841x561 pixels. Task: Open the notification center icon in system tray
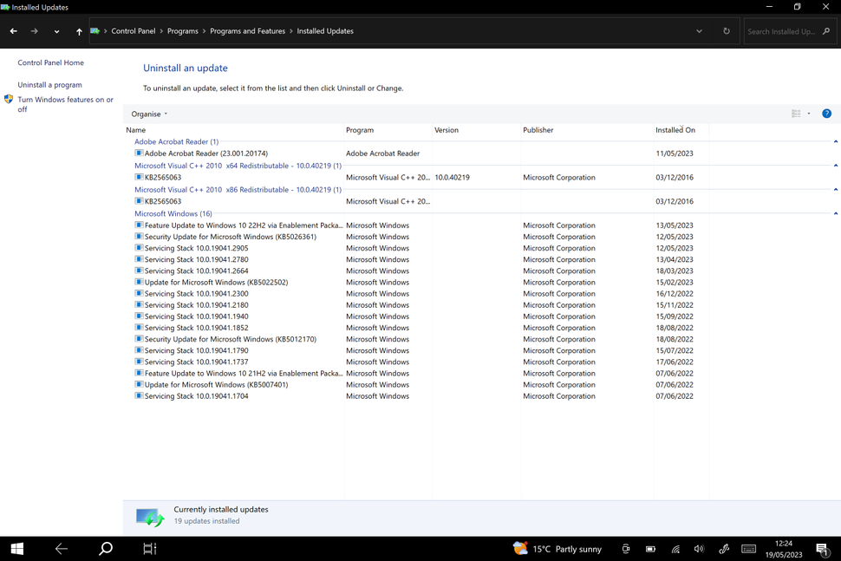[822, 548]
